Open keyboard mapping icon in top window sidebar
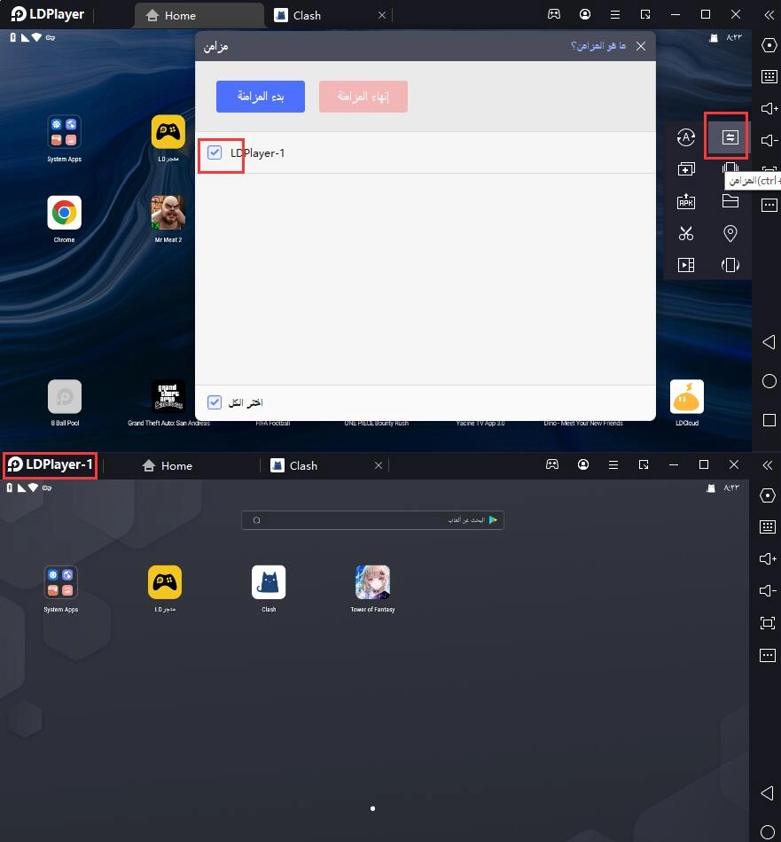 pyautogui.click(x=769, y=76)
